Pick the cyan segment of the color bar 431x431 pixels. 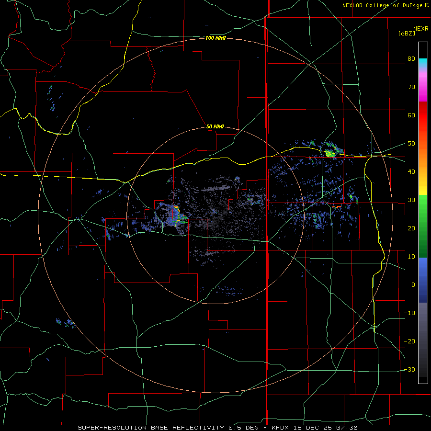pyautogui.click(x=423, y=63)
